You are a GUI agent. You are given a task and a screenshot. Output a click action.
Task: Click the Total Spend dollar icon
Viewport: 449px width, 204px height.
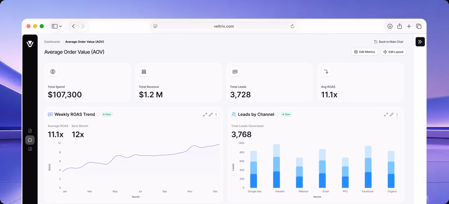[x=53, y=72]
